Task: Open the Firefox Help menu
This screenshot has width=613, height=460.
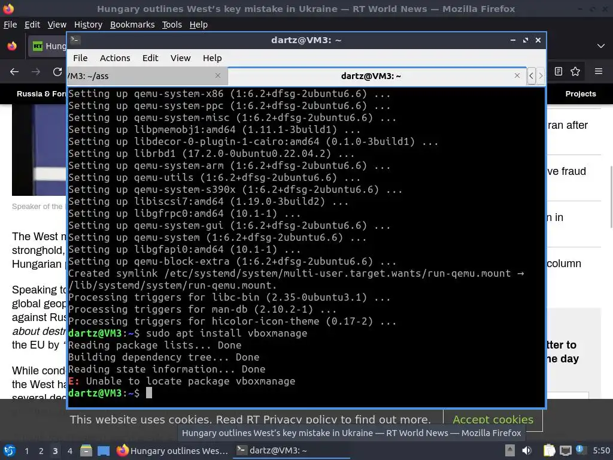Action: (198, 25)
